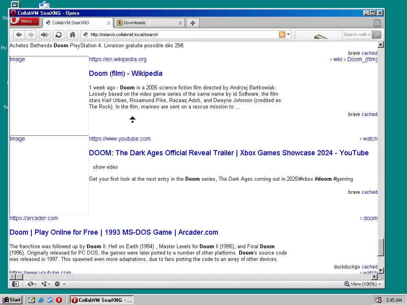Viewport: 407px width, 305px height.
Task: Click the 'doom' path link of Arcader result
Action: (x=369, y=218)
